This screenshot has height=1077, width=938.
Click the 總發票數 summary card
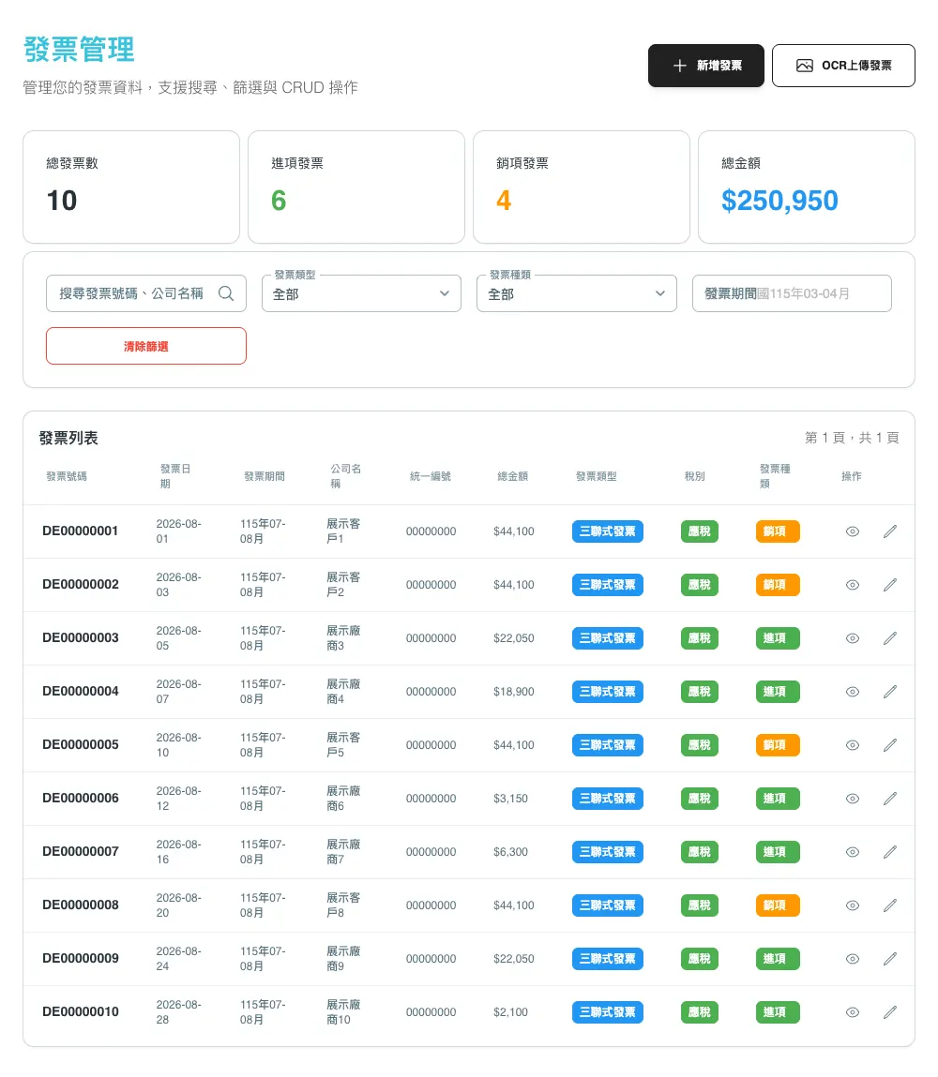[131, 187]
